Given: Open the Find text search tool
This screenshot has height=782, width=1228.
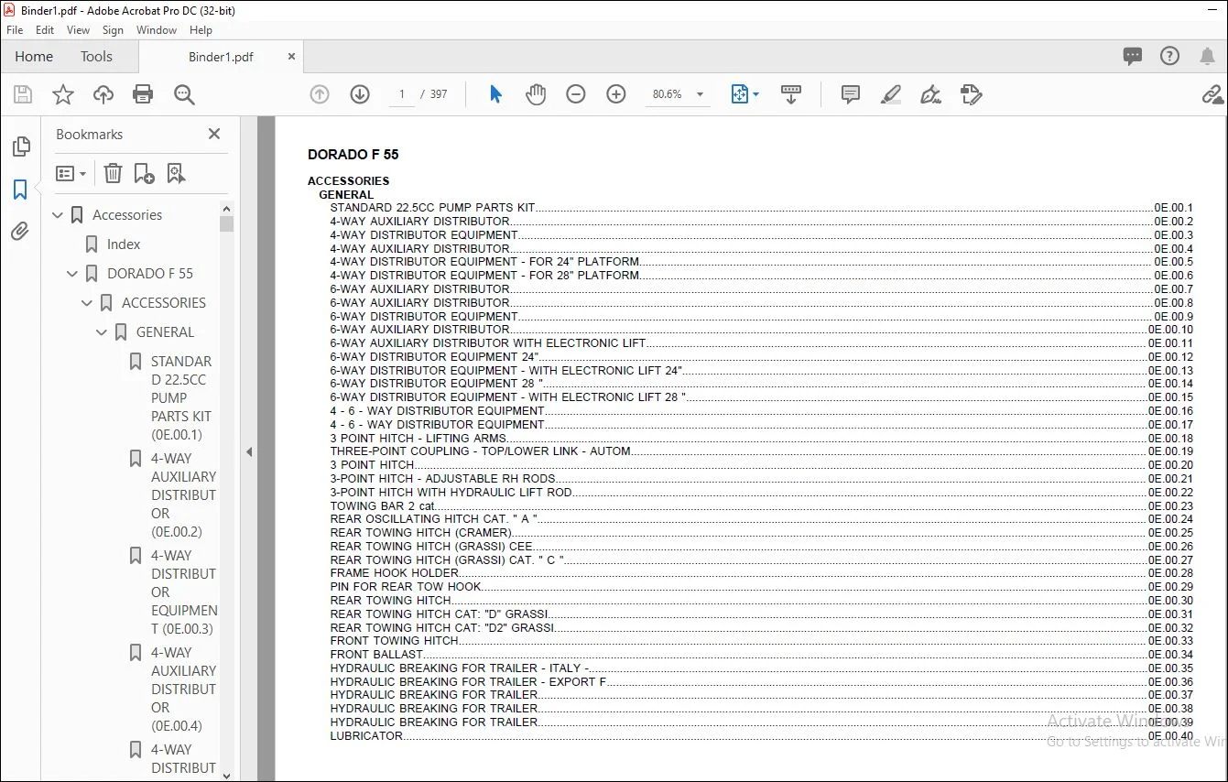Looking at the screenshot, I should pyautogui.click(x=184, y=94).
